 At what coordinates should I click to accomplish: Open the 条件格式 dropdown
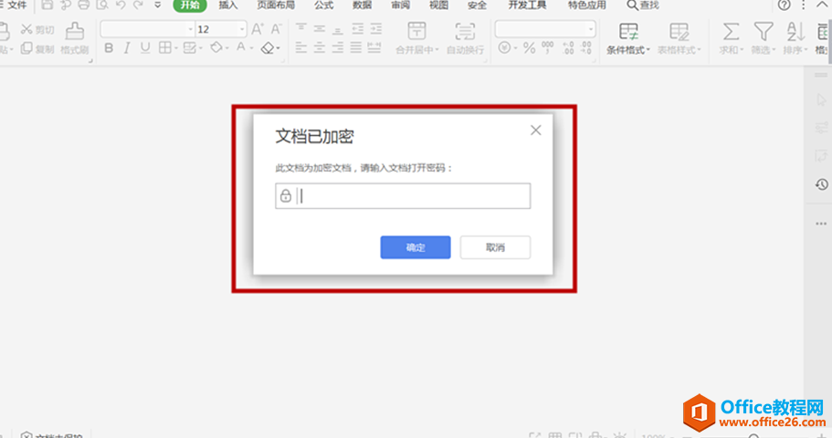[628, 38]
